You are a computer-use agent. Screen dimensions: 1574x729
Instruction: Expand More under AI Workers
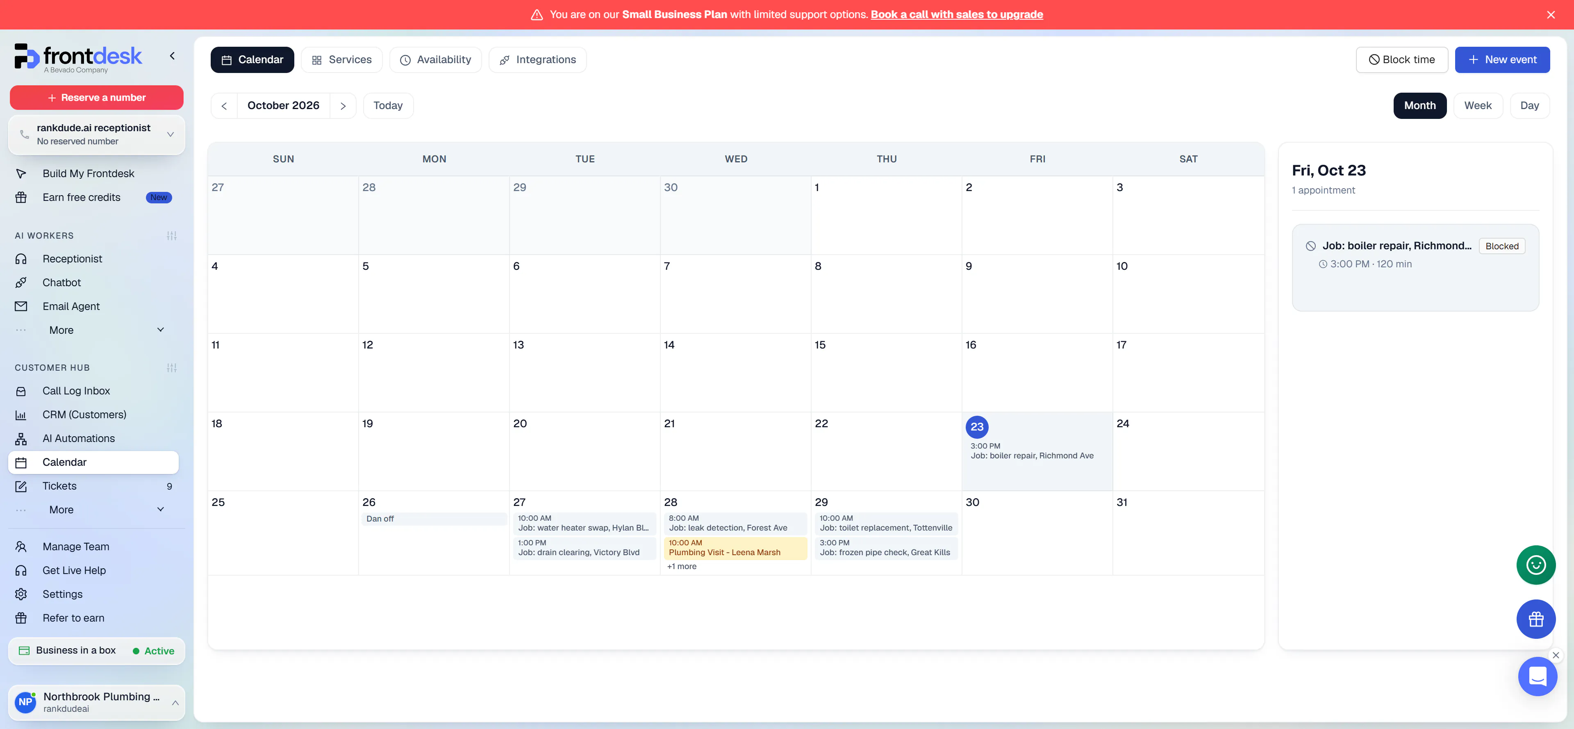click(93, 330)
